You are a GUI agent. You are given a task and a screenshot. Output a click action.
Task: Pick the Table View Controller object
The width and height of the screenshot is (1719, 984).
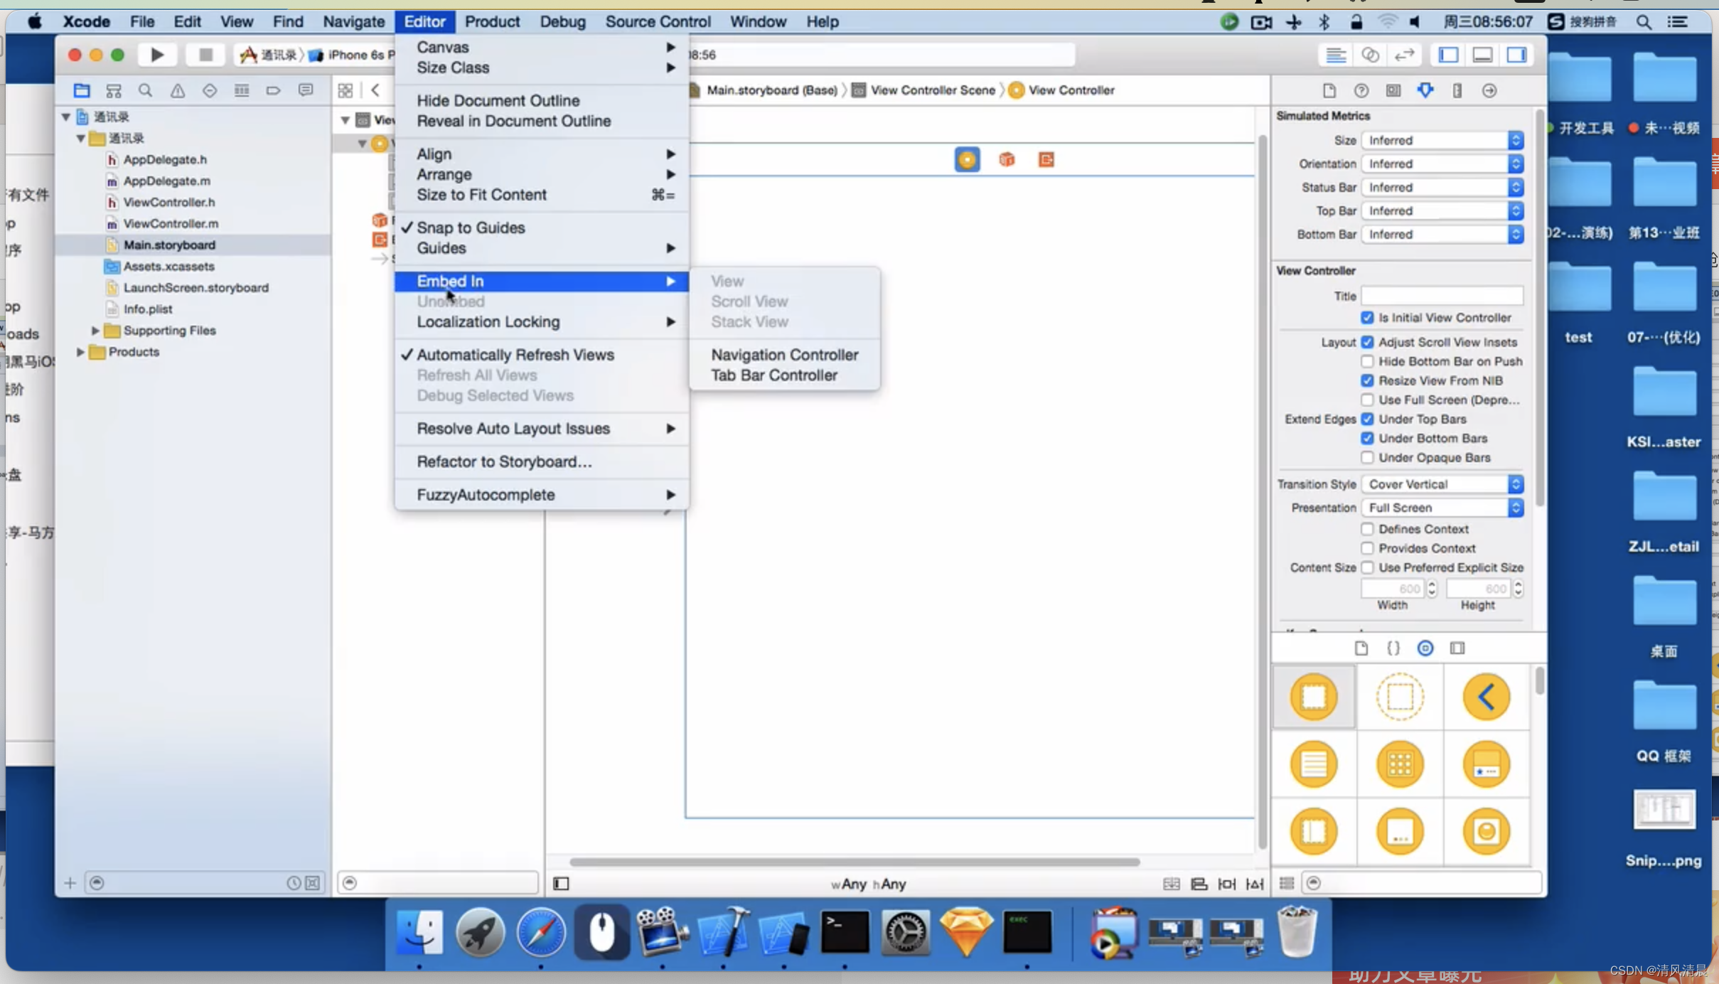tap(1314, 764)
